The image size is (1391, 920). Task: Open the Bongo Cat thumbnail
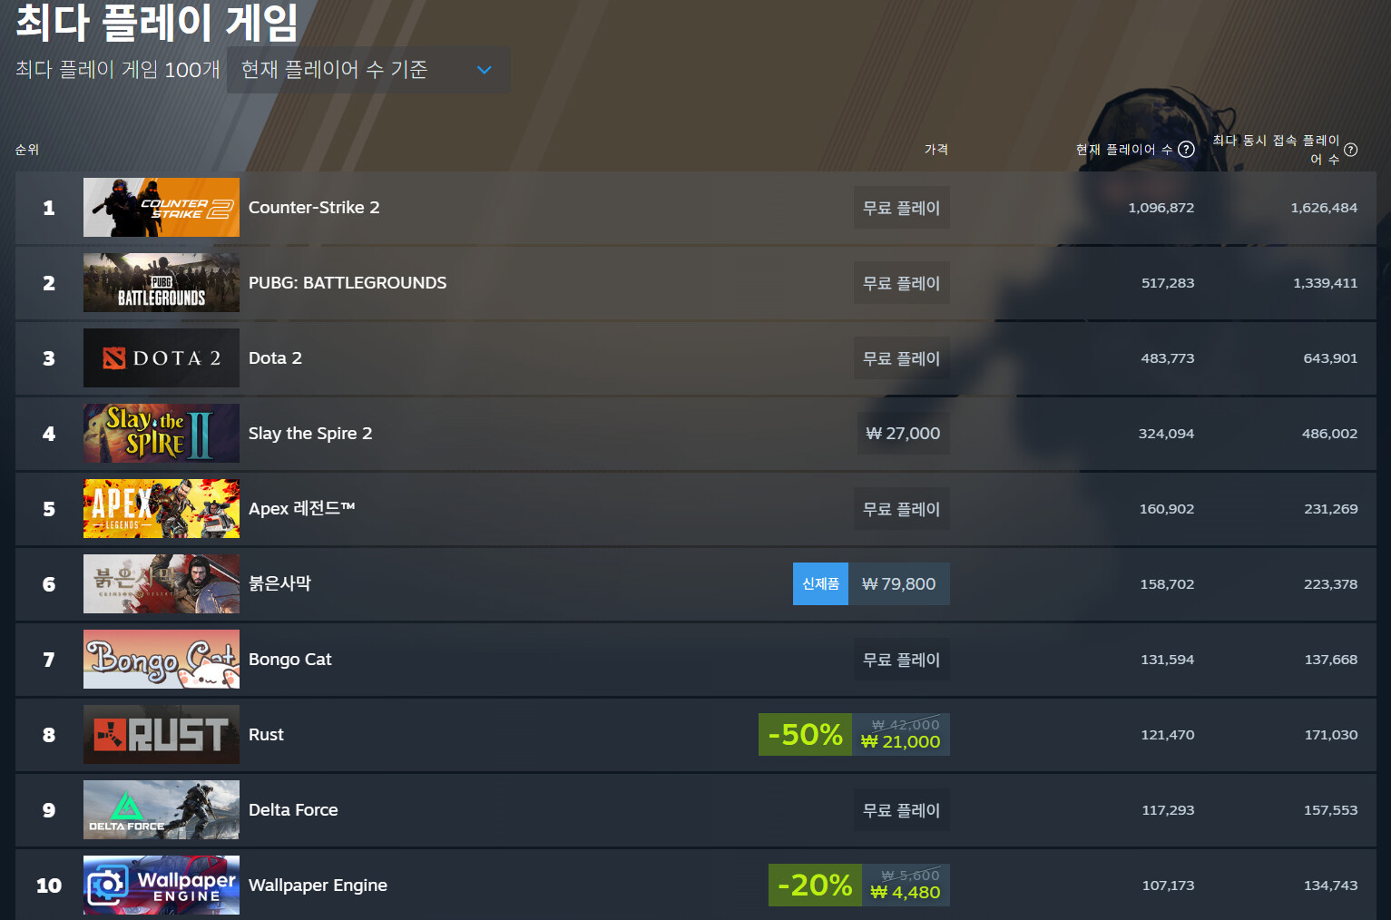[x=162, y=660]
